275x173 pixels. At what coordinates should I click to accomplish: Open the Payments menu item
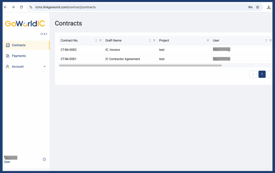point(19,56)
